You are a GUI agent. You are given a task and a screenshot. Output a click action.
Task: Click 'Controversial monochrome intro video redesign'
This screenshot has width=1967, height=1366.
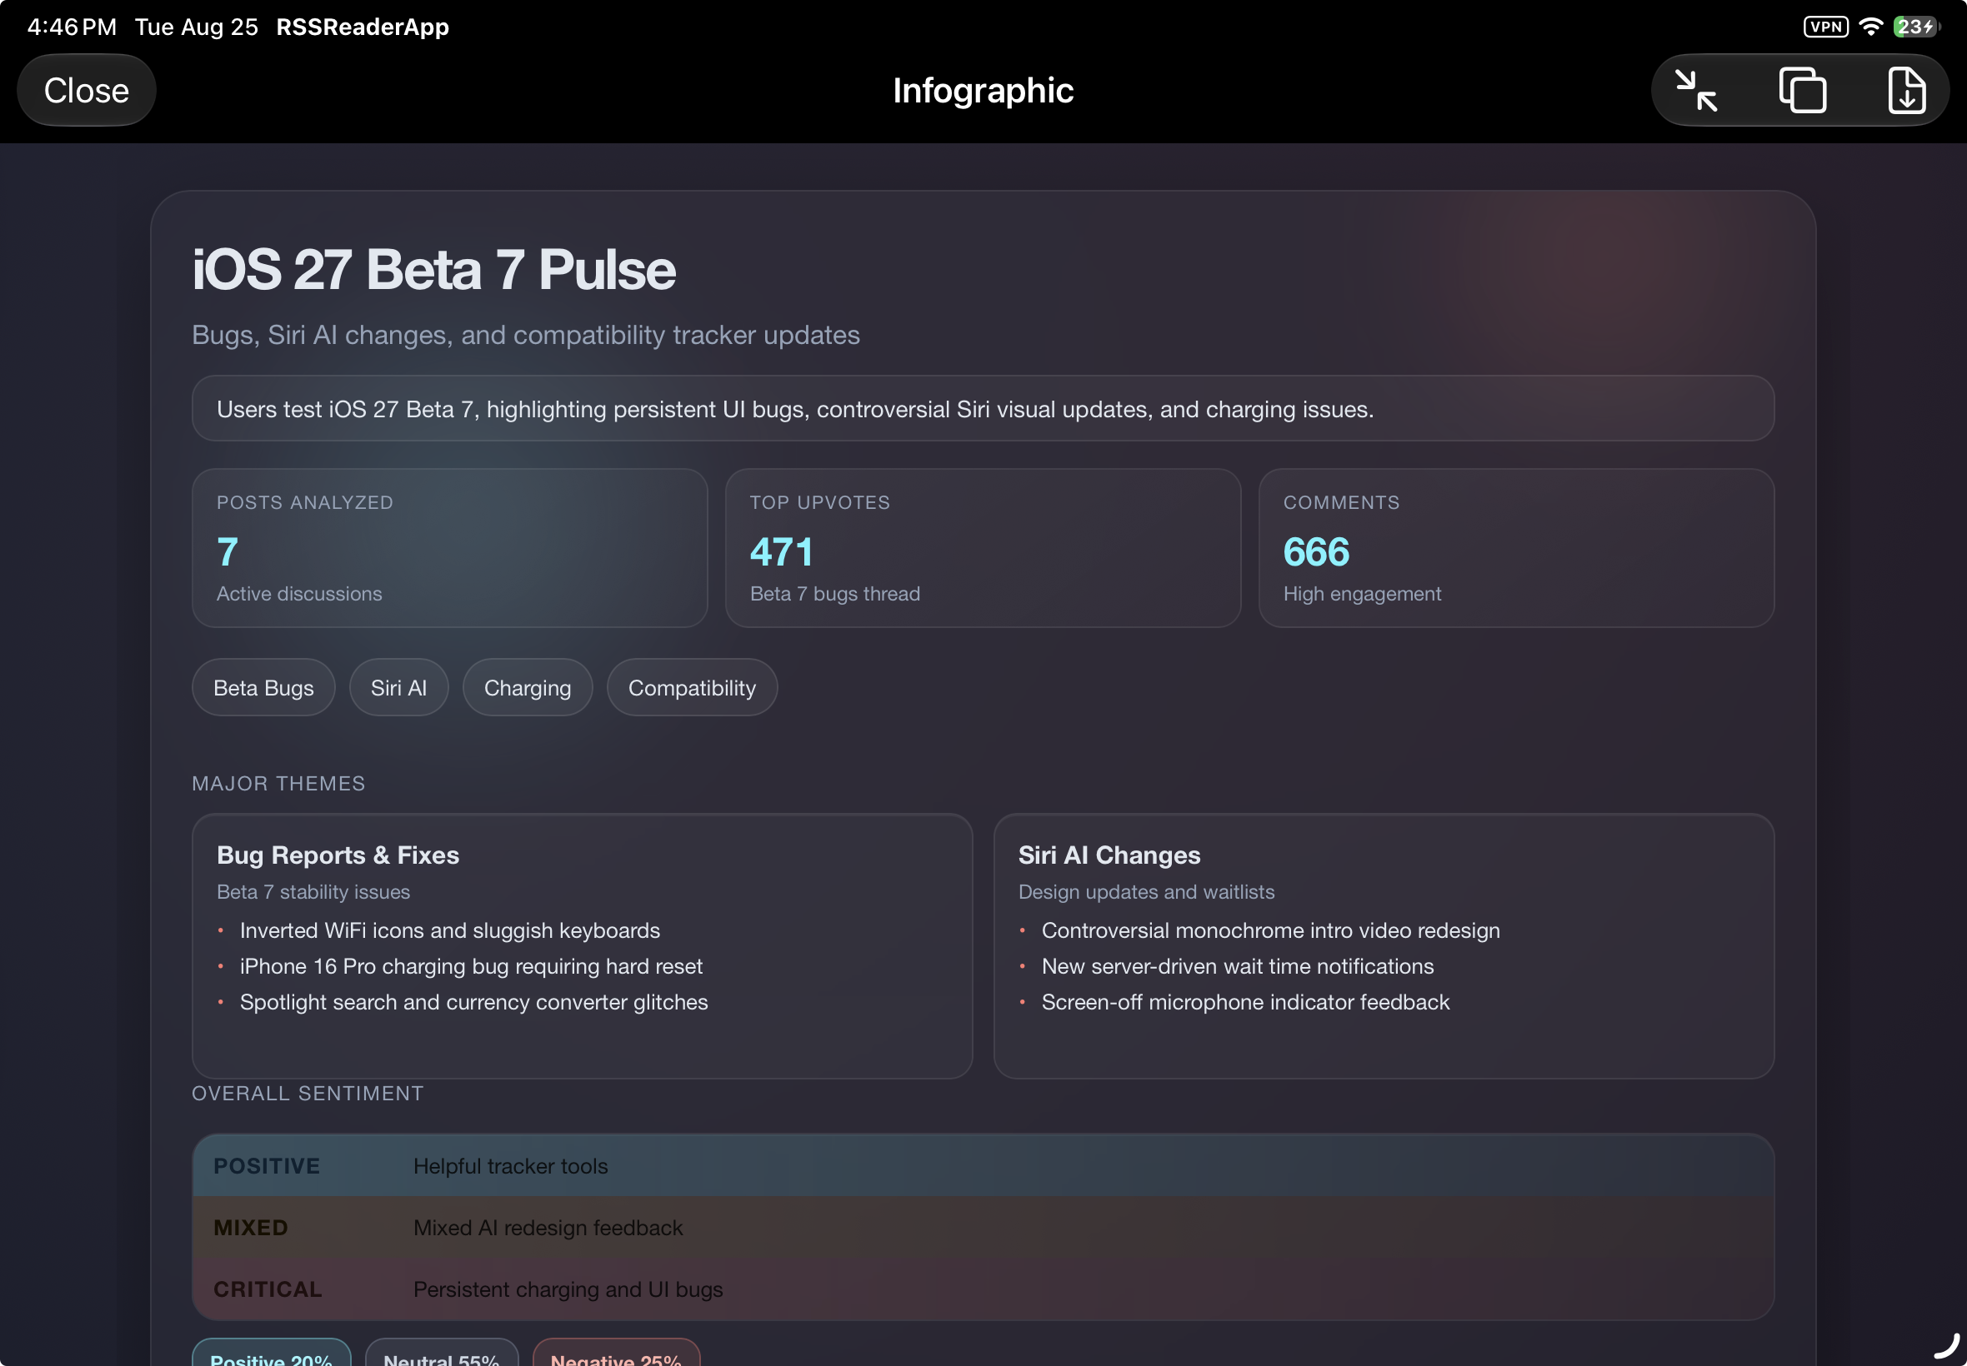tap(1271, 930)
